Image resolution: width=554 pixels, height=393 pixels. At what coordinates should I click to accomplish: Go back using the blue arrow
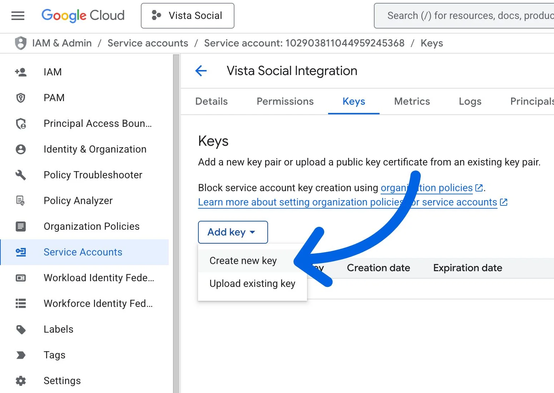[x=201, y=71]
